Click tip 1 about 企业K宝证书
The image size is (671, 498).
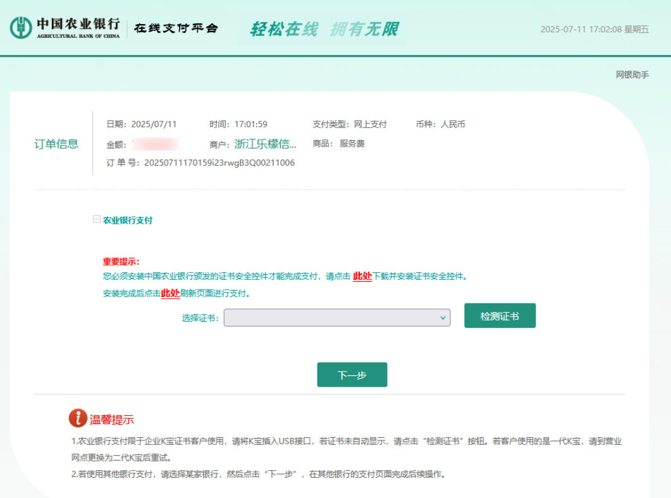346,449
